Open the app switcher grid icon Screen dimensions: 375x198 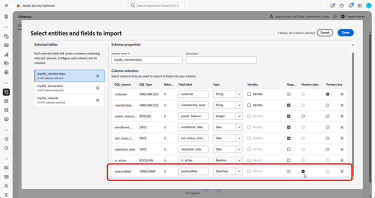359,5
